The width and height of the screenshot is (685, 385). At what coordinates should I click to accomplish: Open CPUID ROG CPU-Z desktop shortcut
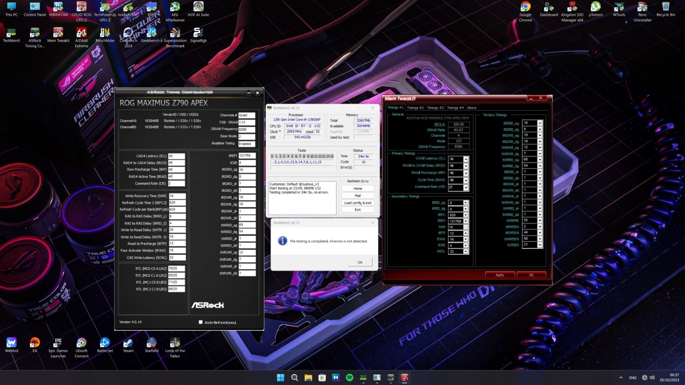81,12
